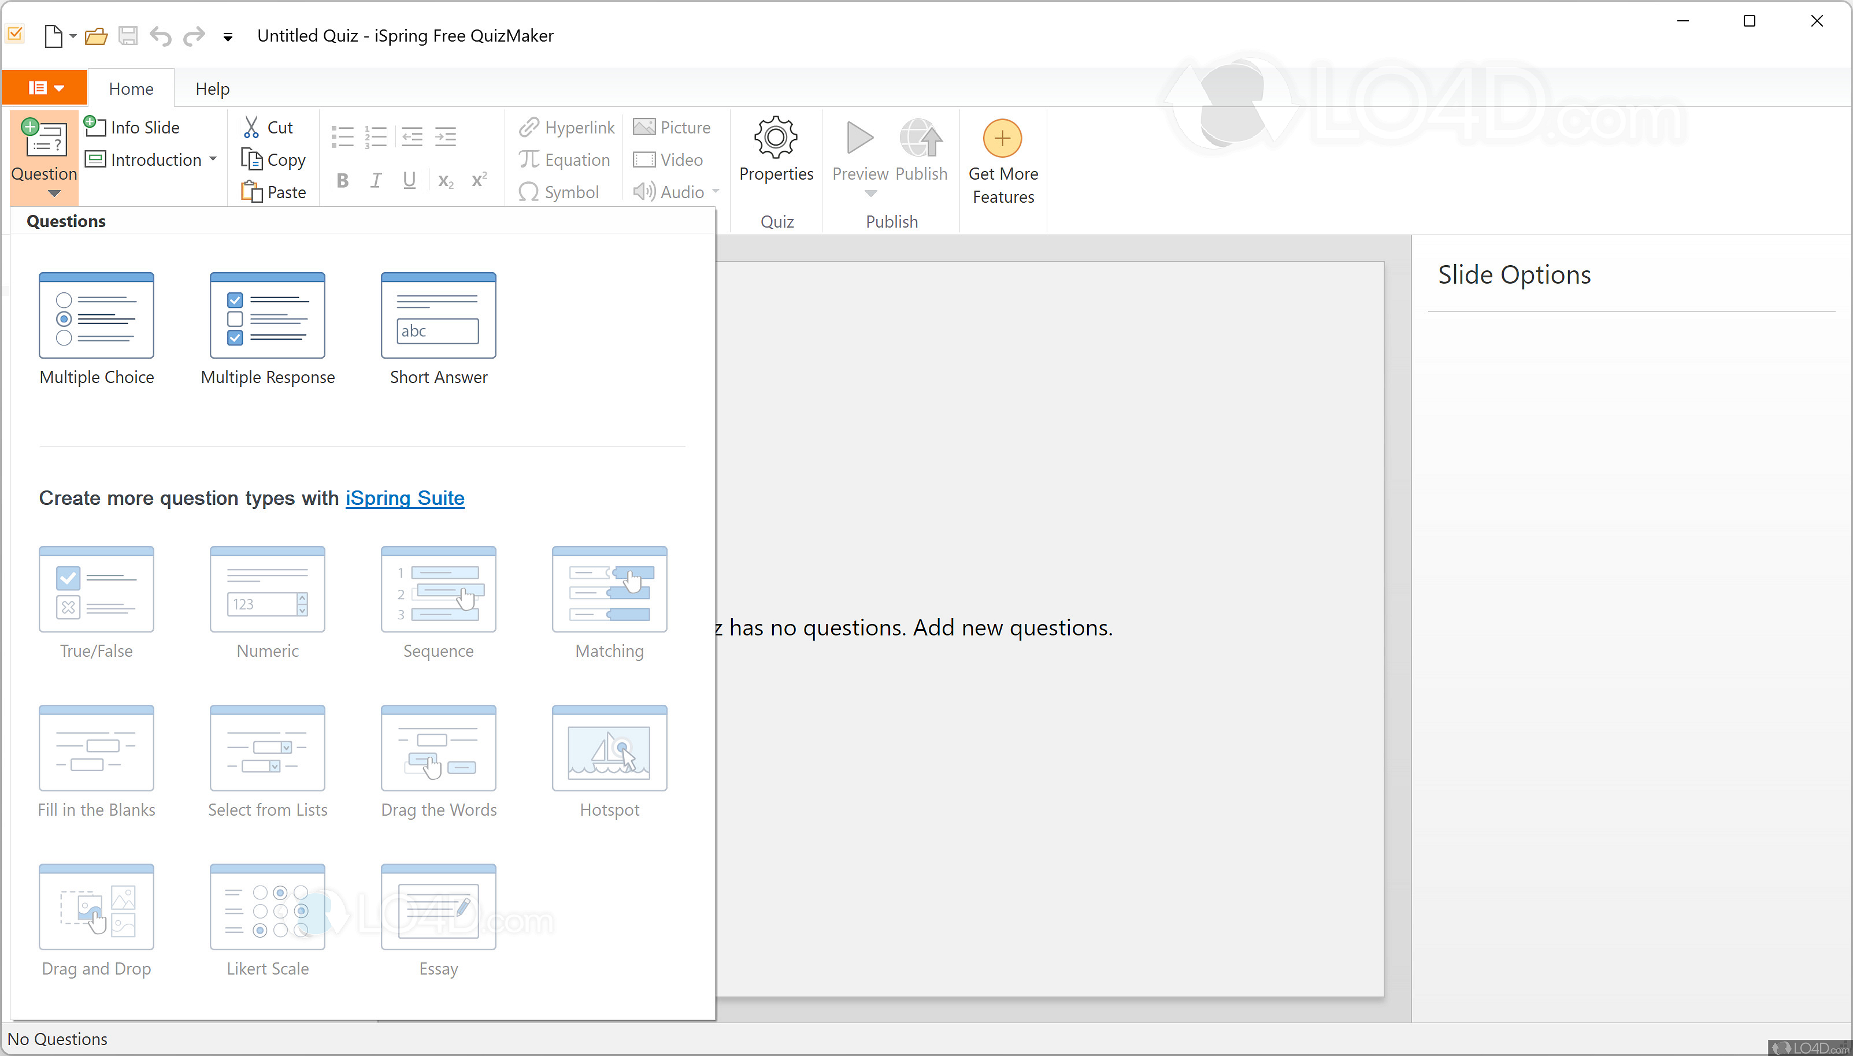The image size is (1853, 1056).
Task: Toggle underline formatting
Action: (409, 181)
